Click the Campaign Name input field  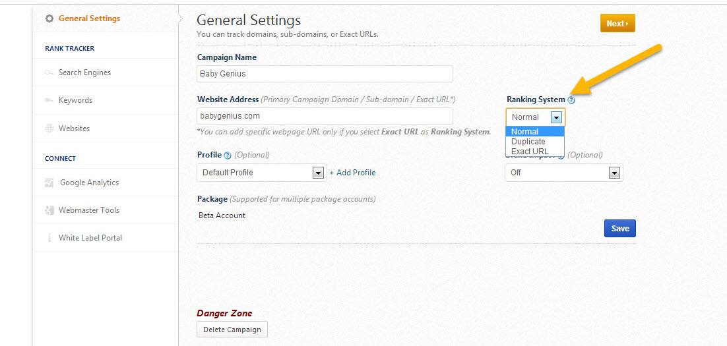click(x=325, y=74)
